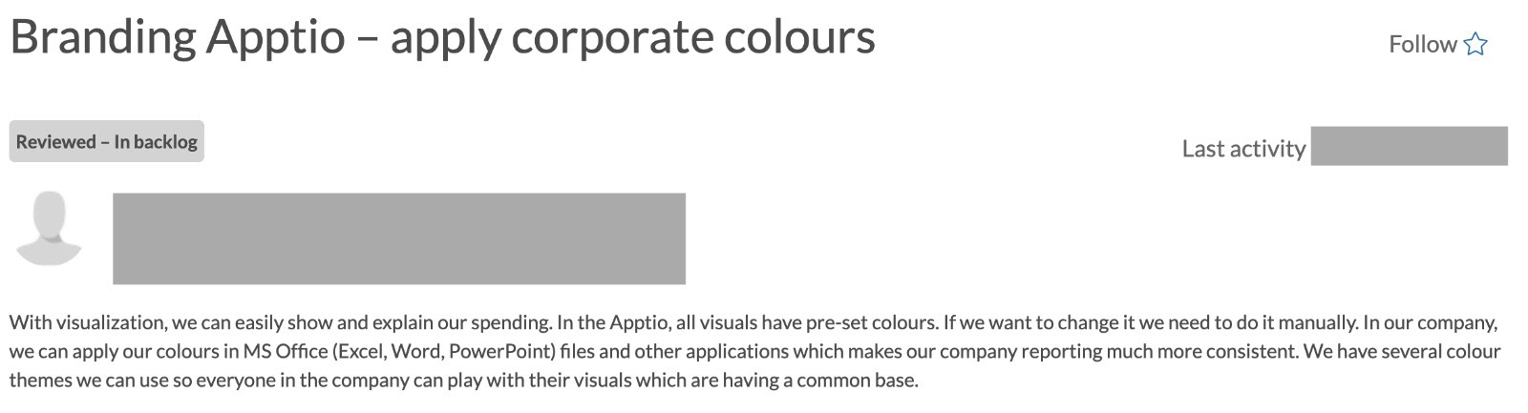
Task: Click the sentence starting 'With visualization'
Action: (x=280, y=322)
